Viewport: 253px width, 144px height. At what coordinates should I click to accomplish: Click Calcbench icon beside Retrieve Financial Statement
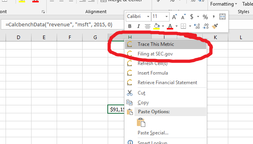point(130,83)
